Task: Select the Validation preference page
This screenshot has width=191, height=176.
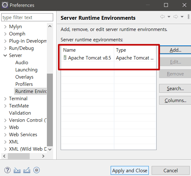Action: (20, 113)
